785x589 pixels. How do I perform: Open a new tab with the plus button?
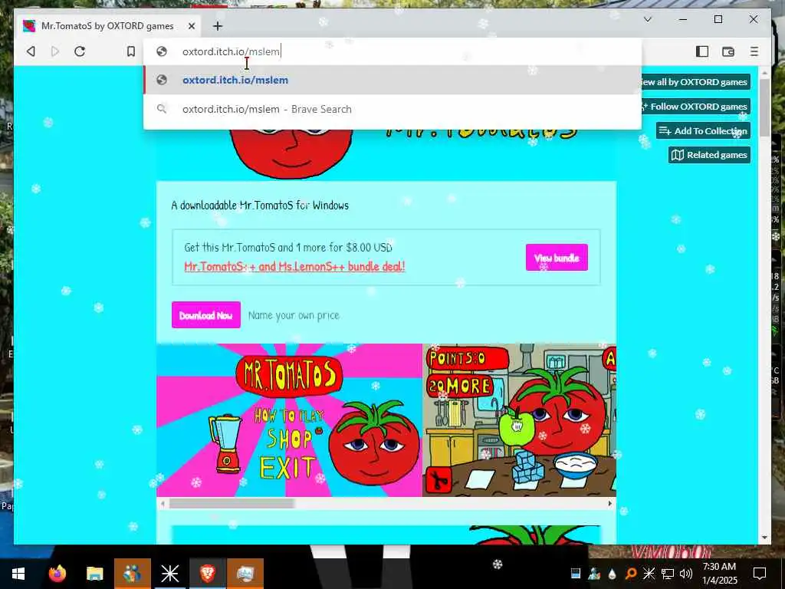(217, 26)
